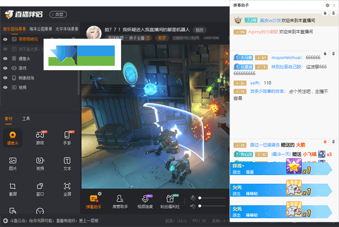Screen dimensions: 339x227
Task: Add a 文本 text source
Action: pos(67,164)
